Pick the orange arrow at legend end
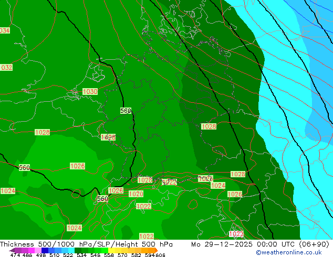Viewport: 333px width, 257px height. [157, 250]
